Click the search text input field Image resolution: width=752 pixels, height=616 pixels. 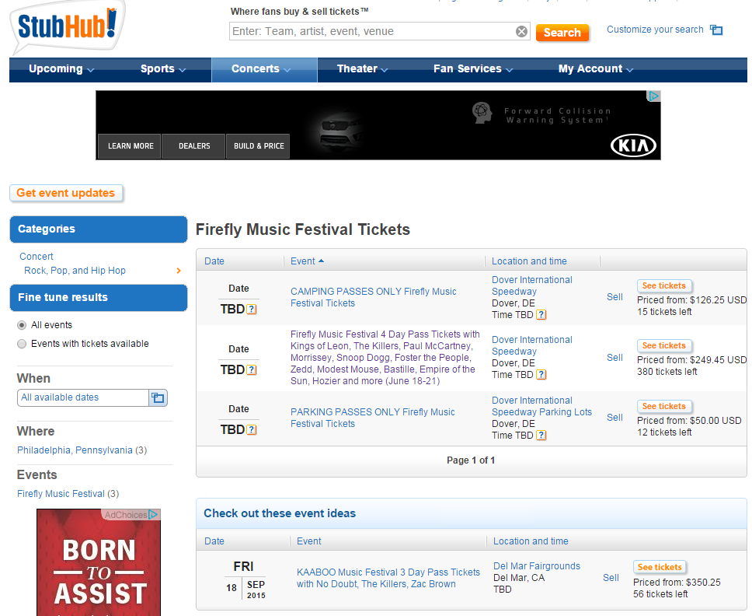371,32
